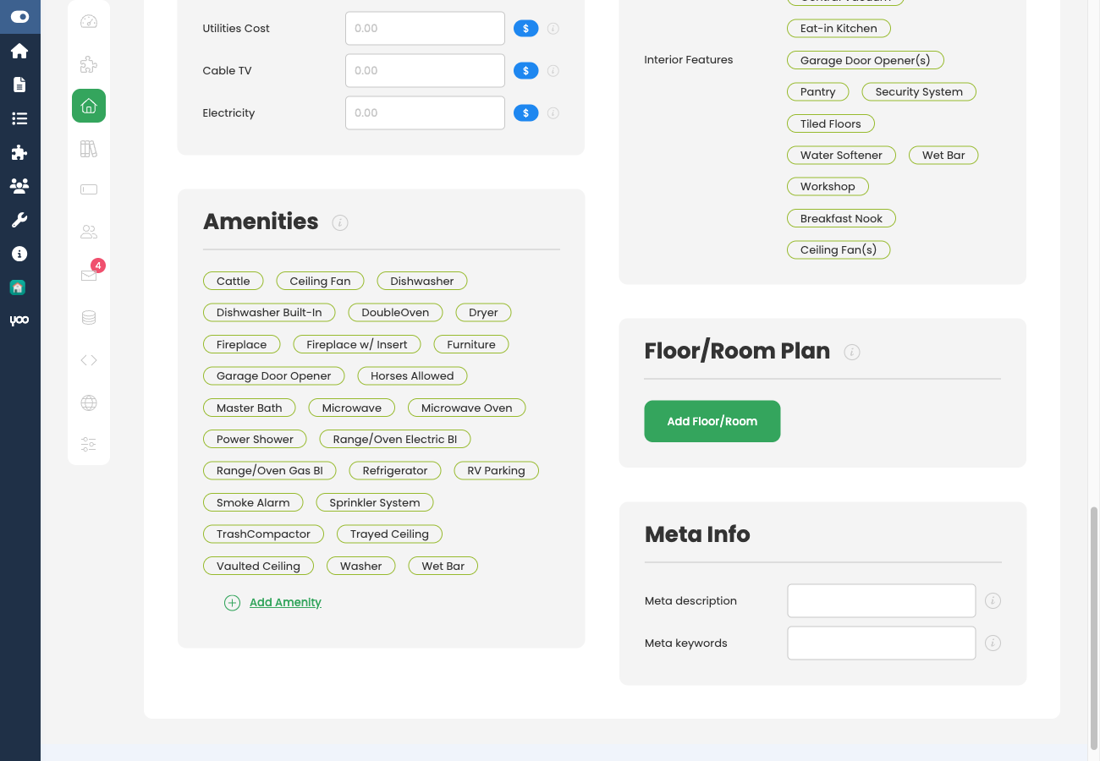The height and width of the screenshot is (761, 1100).
Task: Select the books library icon in sidebar
Action: (x=88, y=147)
